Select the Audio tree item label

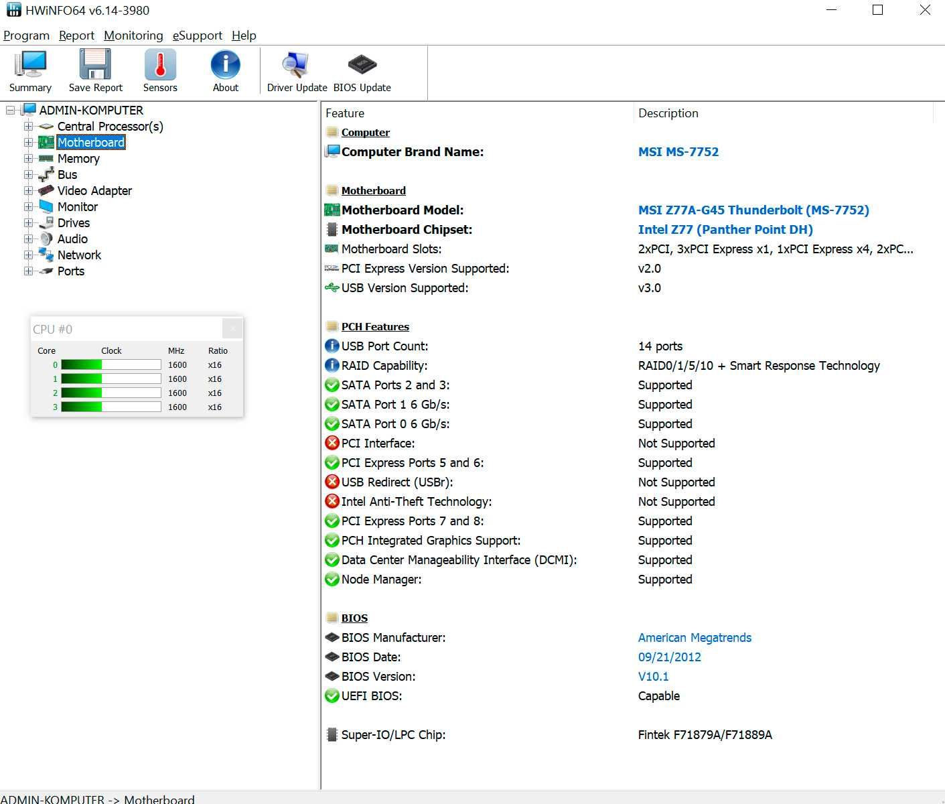(x=72, y=239)
